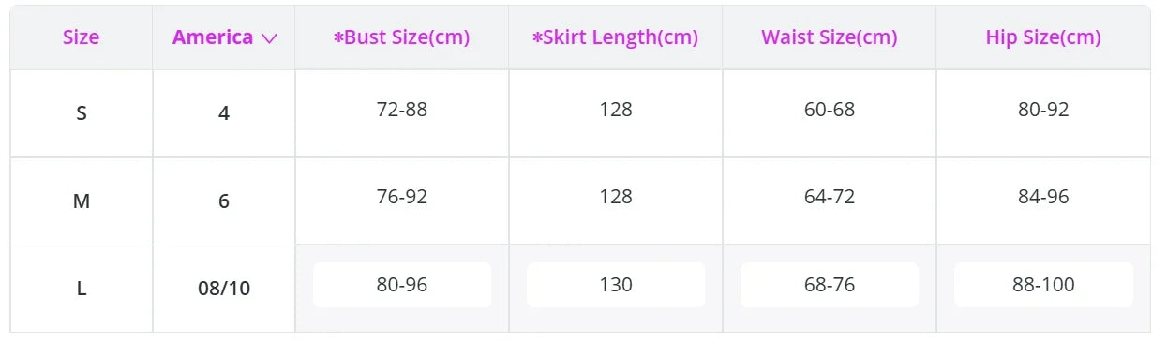Click the Bust Size(cm) header
The height and width of the screenshot is (342, 1167).
[x=402, y=37]
